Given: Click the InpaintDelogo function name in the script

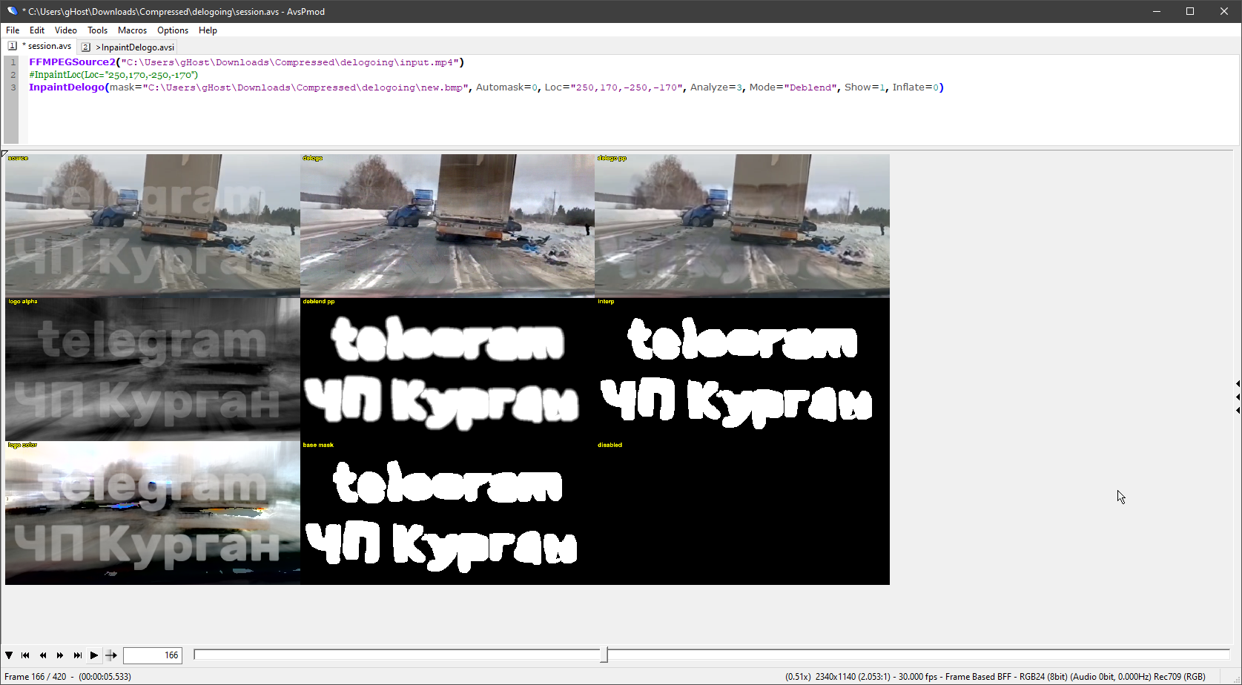Looking at the screenshot, I should tap(67, 87).
